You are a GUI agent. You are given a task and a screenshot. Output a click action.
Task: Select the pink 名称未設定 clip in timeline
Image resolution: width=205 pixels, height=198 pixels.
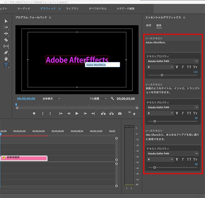(24, 158)
